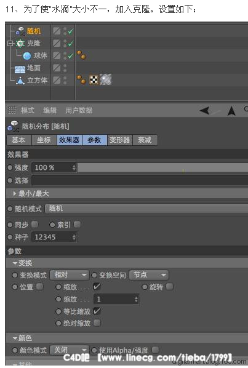Disable the 随机 effector green checkmark
248x368 pixels.
(x=70, y=31)
